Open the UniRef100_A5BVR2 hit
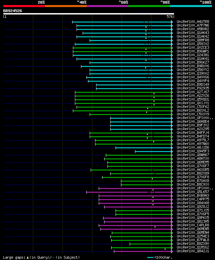 (193, 29)
